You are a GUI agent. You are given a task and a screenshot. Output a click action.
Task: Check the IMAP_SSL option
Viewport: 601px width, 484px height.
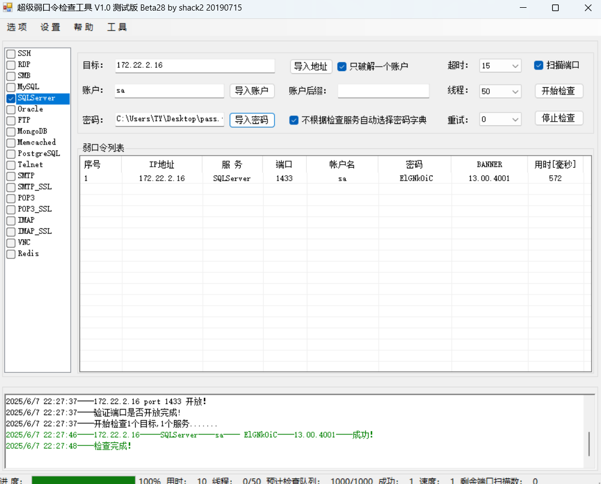[11, 232]
